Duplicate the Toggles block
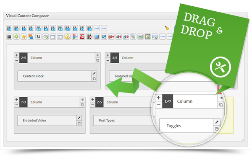 click(217, 129)
